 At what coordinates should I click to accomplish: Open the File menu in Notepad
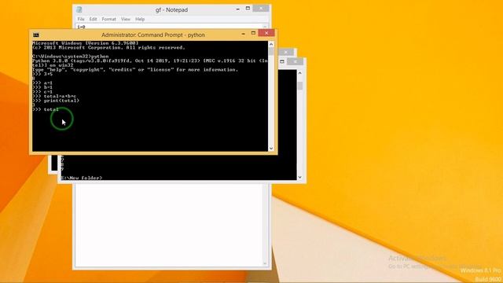(x=81, y=19)
